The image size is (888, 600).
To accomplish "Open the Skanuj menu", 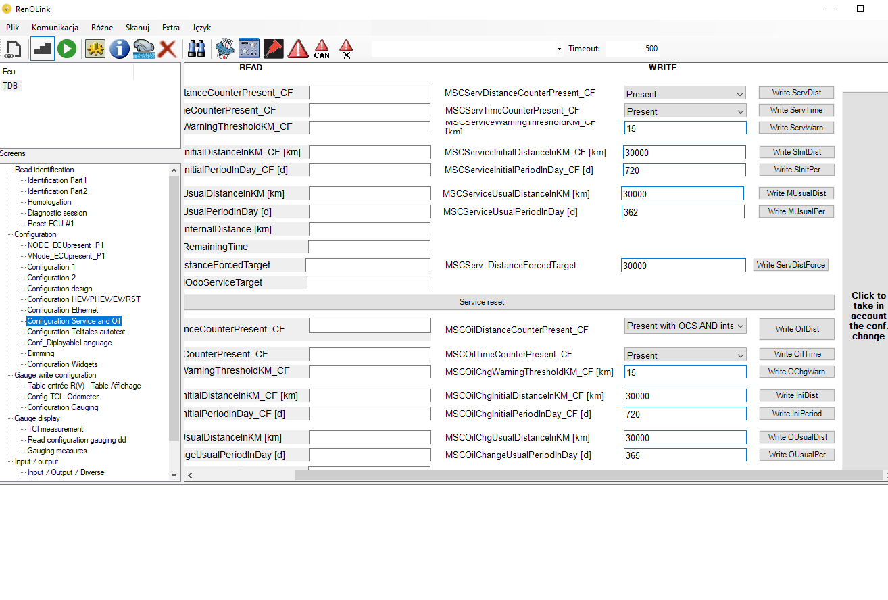I will click(x=137, y=28).
